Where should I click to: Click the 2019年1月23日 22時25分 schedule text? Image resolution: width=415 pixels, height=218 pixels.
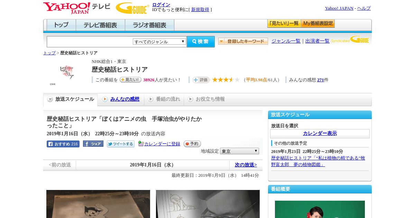(307, 152)
